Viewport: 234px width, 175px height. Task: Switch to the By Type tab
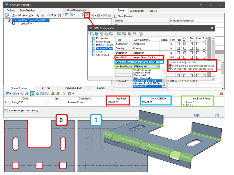tap(46, 88)
